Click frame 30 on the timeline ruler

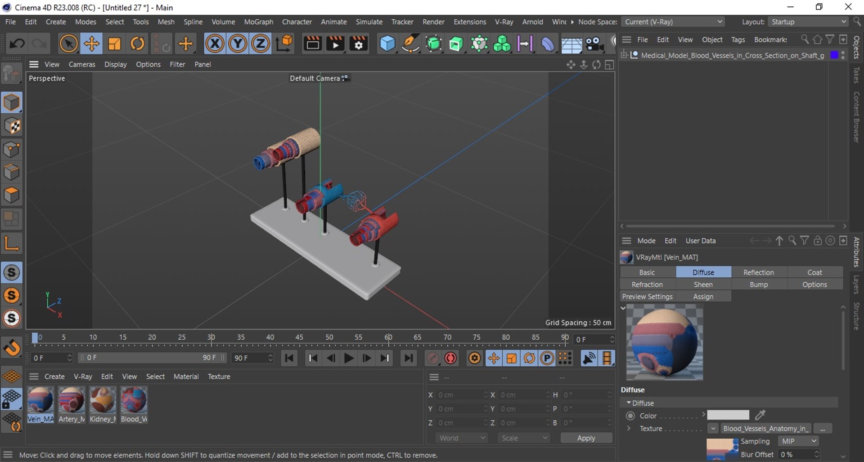[x=211, y=338]
